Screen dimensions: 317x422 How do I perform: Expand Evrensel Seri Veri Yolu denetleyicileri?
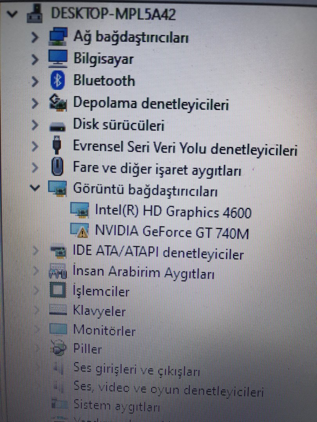coord(34,147)
